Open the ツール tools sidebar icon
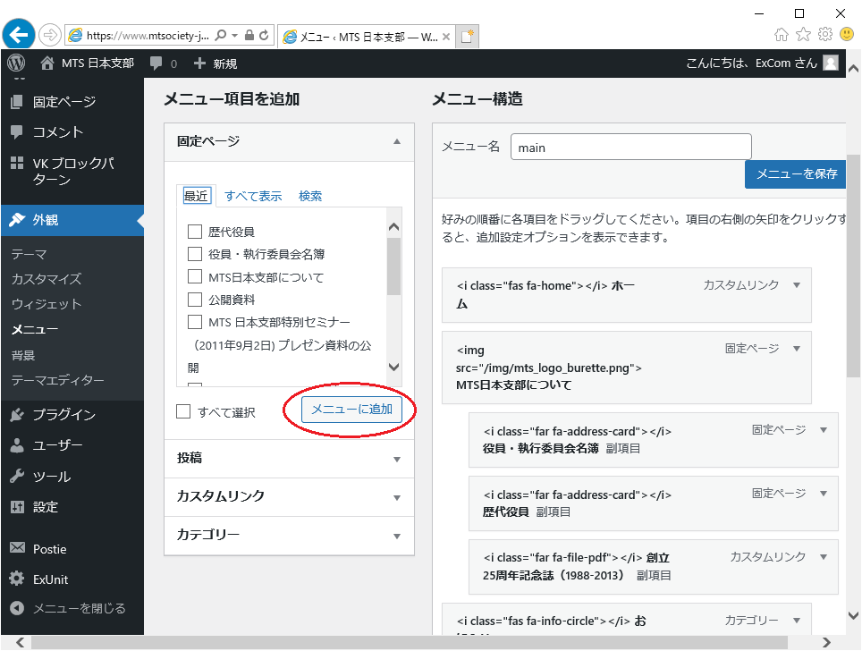 click(x=17, y=477)
